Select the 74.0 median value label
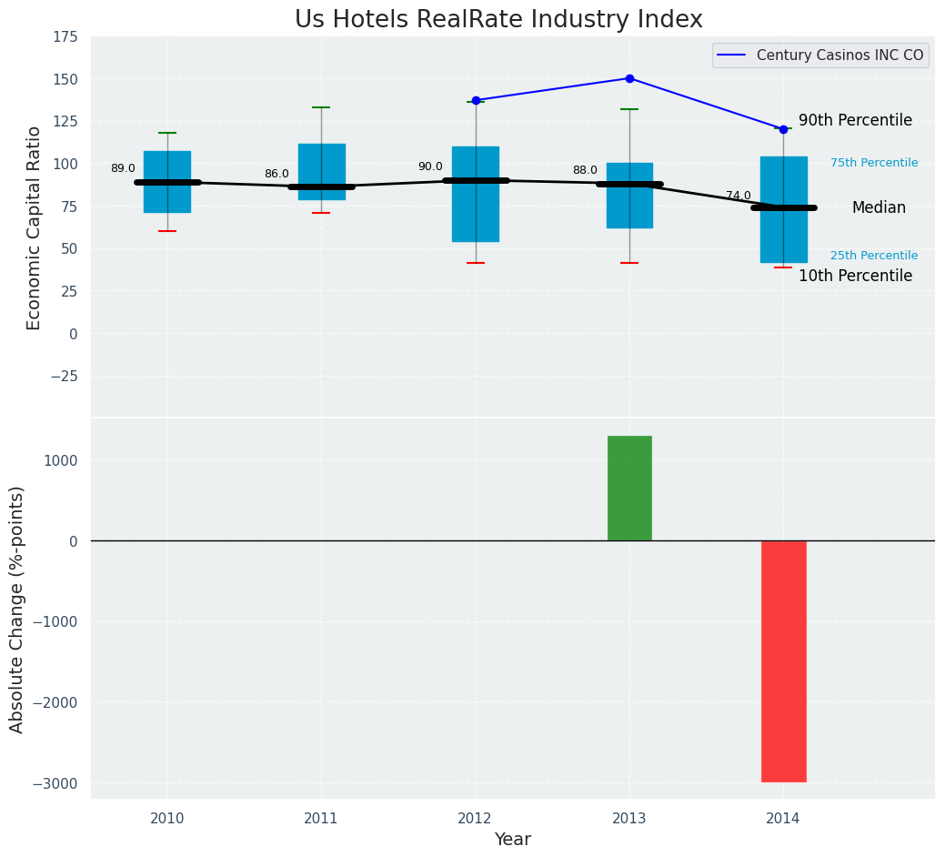945x857 pixels. click(x=738, y=196)
